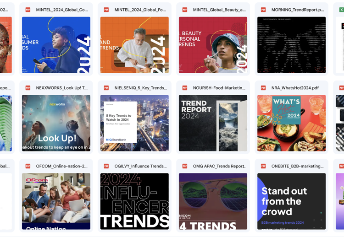
Task: Select file name OMG APAC_Trends Report
Action: (x=219, y=167)
